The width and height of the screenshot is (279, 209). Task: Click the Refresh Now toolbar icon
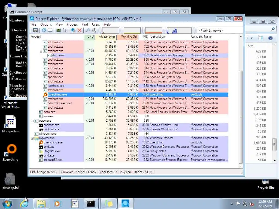pyautogui.click(x=44, y=30)
